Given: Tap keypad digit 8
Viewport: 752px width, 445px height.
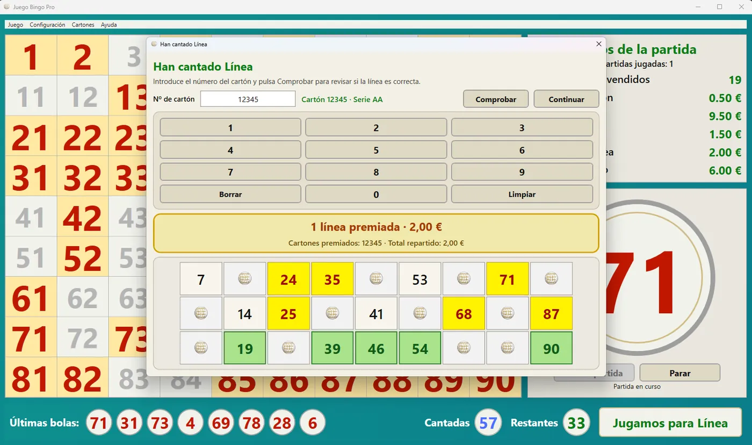Looking at the screenshot, I should coord(376,172).
